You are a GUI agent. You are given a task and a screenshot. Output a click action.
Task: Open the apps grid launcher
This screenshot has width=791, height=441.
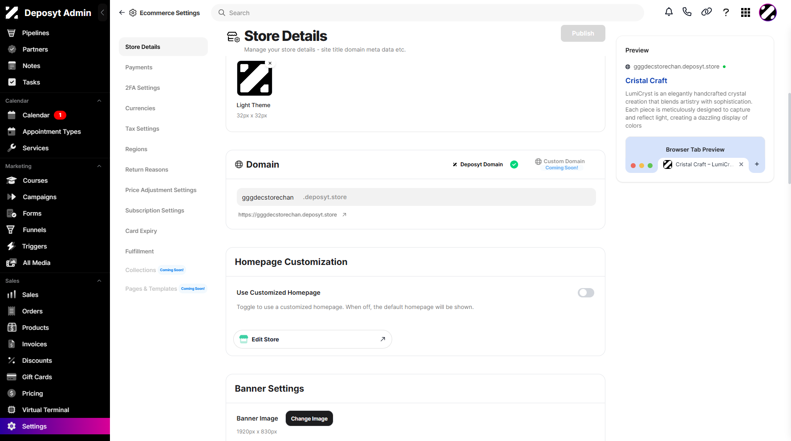746,12
